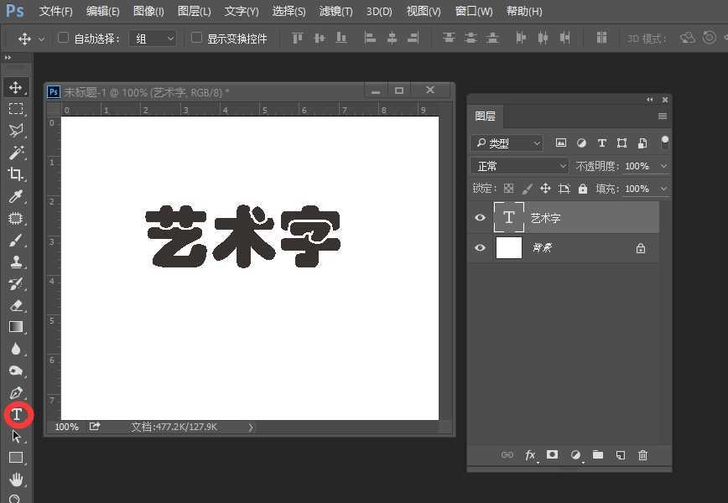The height and width of the screenshot is (503, 728).
Task: Create a new layer group
Action: pyautogui.click(x=598, y=455)
